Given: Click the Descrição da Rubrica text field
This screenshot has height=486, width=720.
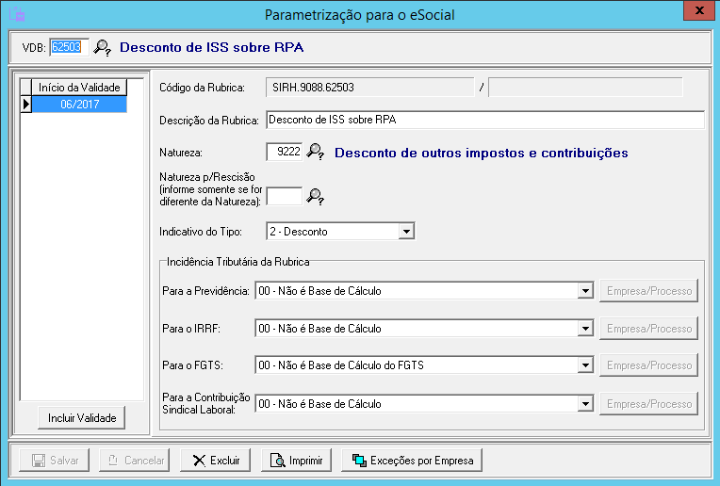Looking at the screenshot, I should 484,120.
